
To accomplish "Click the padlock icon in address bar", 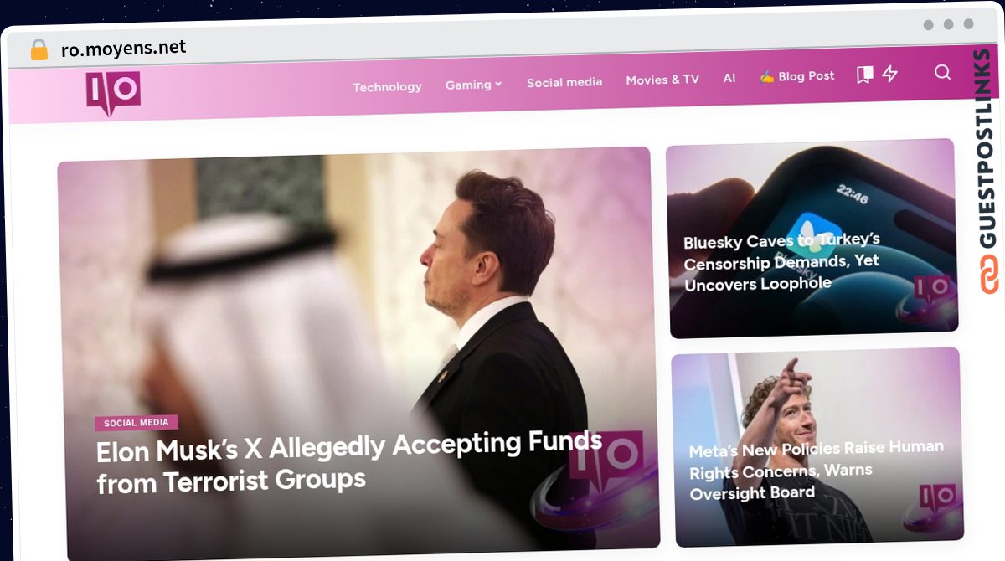I will click(x=39, y=49).
